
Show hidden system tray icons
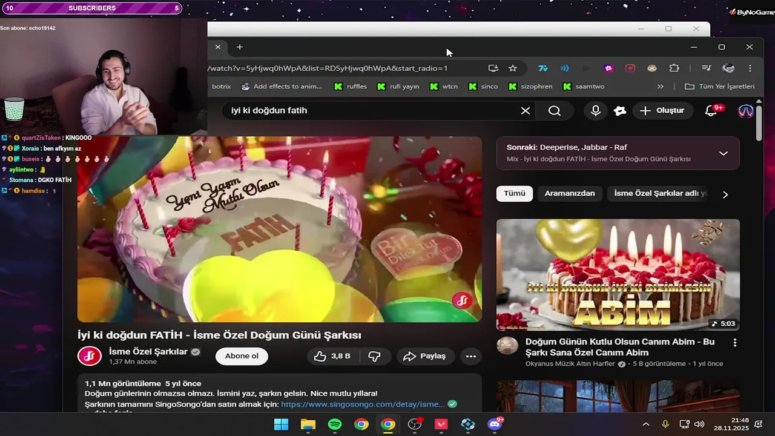(x=646, y=424)
